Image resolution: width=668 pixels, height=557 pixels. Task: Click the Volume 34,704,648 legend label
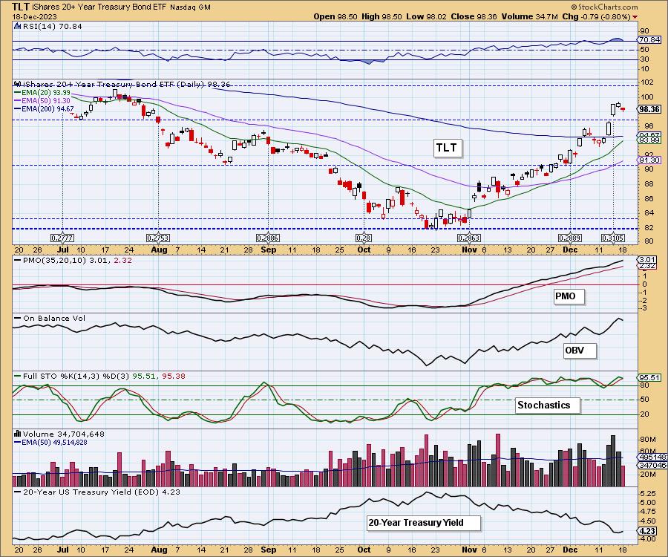64,434
